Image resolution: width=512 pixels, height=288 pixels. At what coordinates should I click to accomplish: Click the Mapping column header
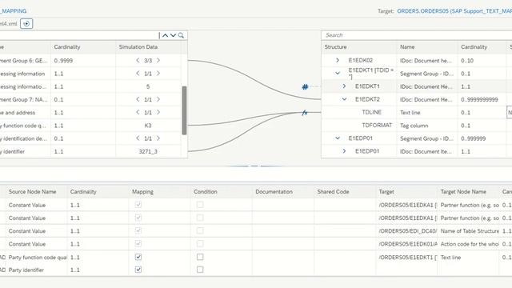point(160,192)
